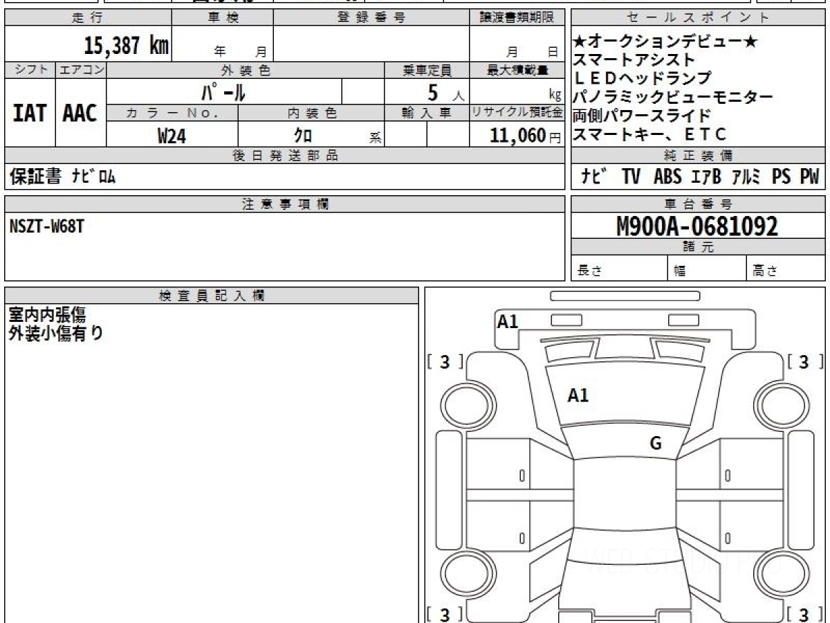Select the LEDヘッドランプ line

[x=642, y=78]
